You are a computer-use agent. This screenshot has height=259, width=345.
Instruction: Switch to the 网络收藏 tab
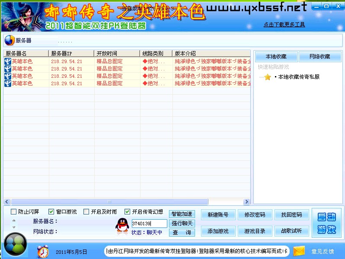(x=320, y=57)
